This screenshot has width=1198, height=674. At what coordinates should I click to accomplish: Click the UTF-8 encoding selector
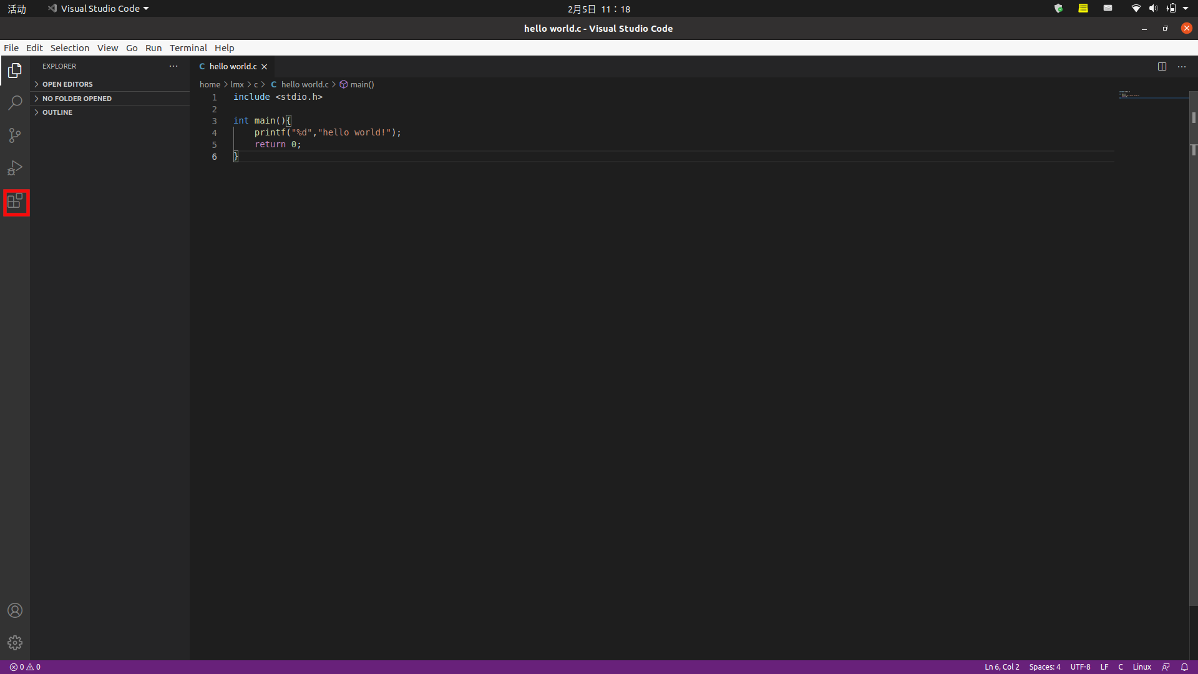1080,667
